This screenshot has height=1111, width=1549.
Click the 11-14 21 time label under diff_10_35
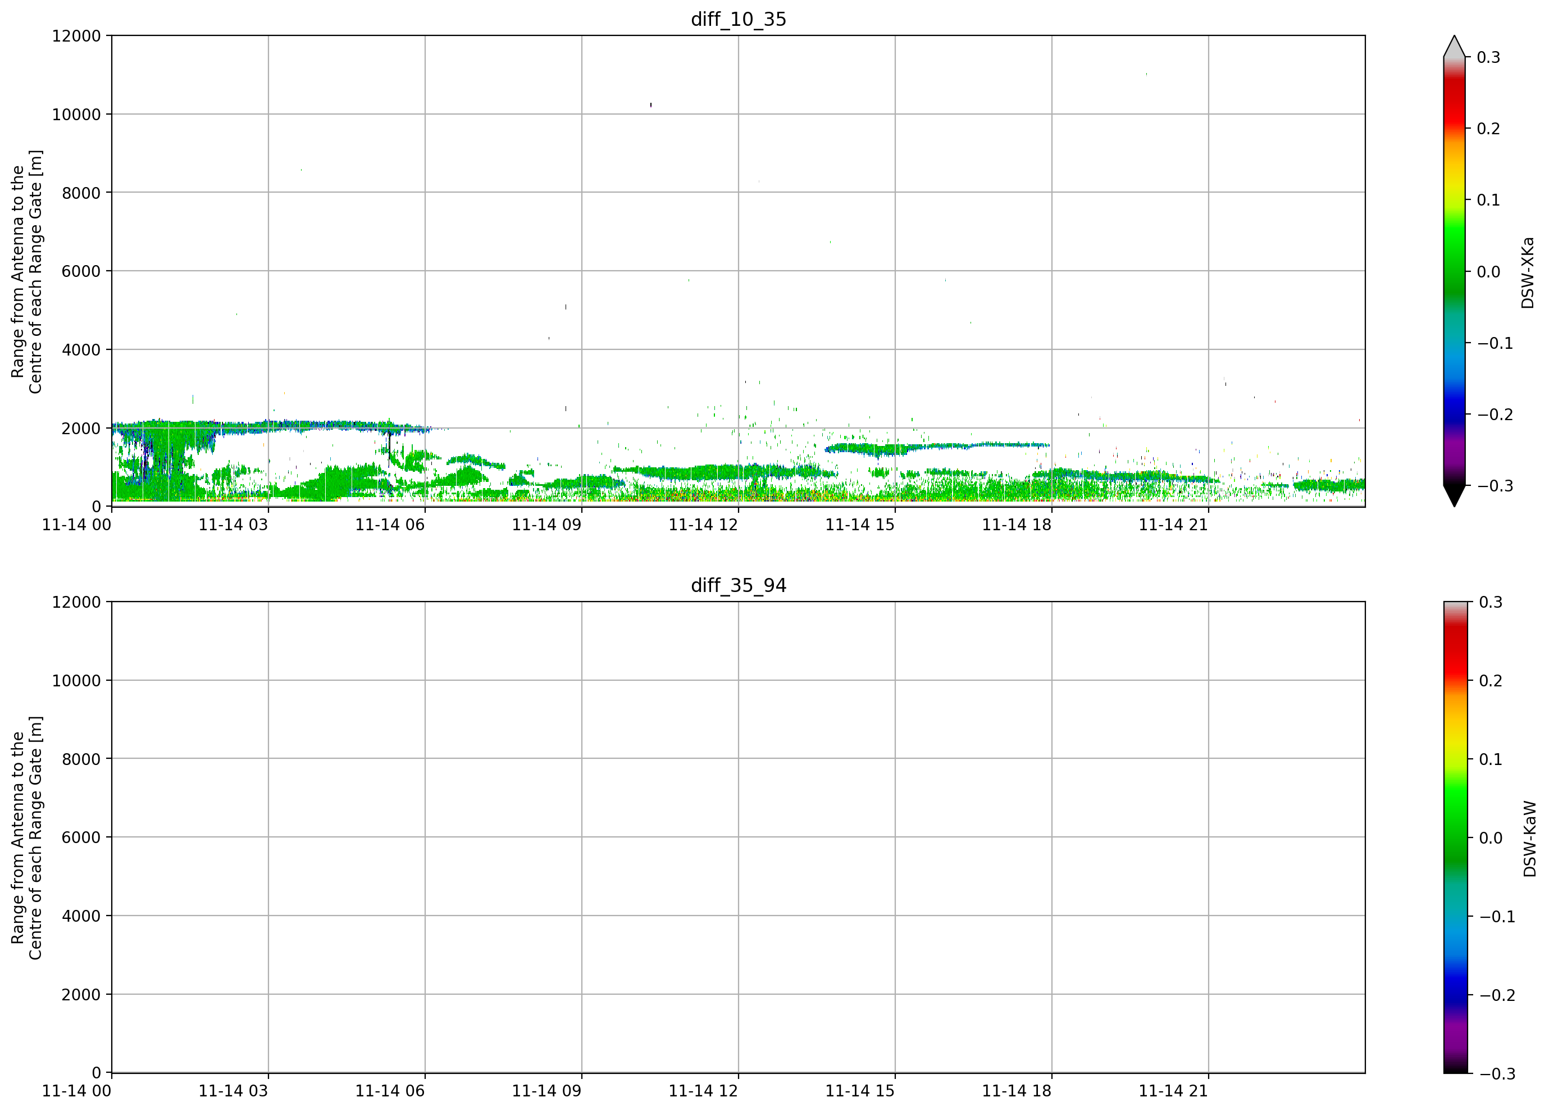[1173, 525]
